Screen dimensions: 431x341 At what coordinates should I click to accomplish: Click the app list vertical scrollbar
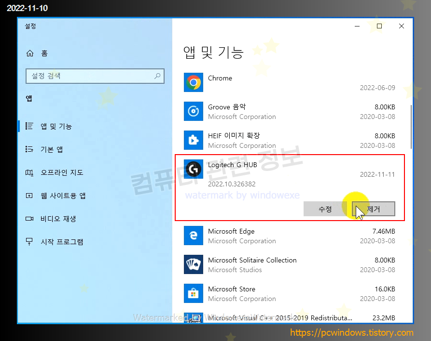click(411, 127)
